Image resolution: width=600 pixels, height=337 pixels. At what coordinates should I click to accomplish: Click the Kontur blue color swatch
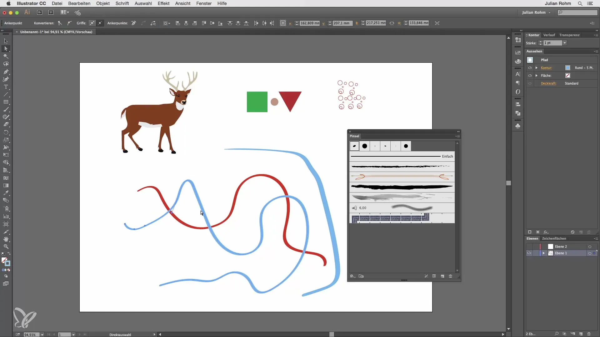pyautogui.click(x=568, y=68)
